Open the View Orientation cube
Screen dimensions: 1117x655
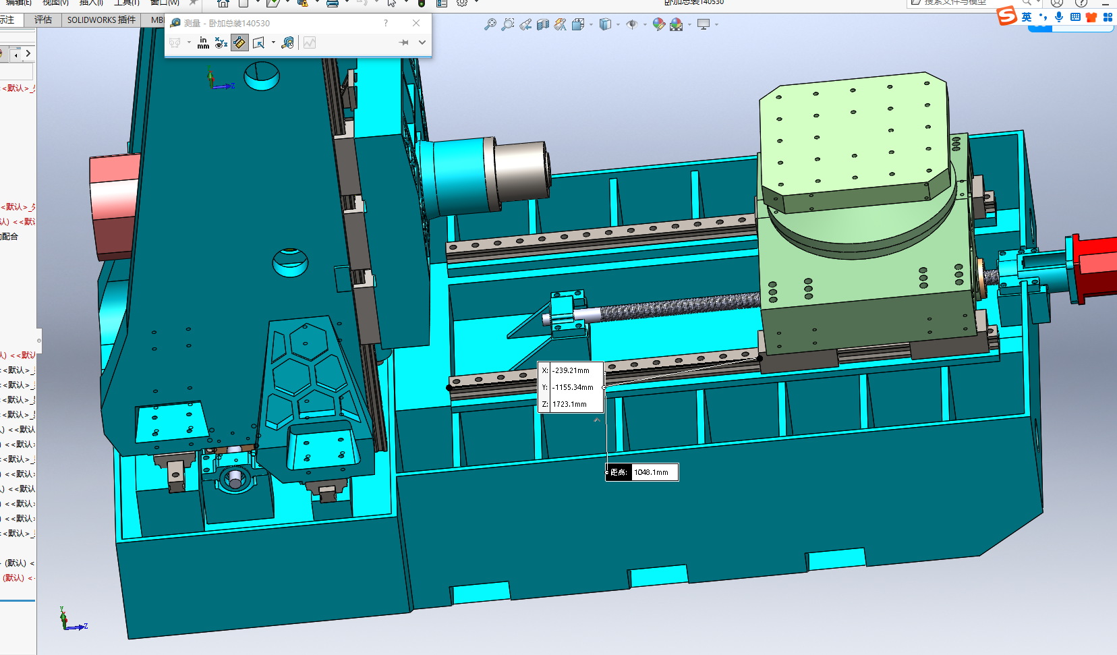coord(578,24)
